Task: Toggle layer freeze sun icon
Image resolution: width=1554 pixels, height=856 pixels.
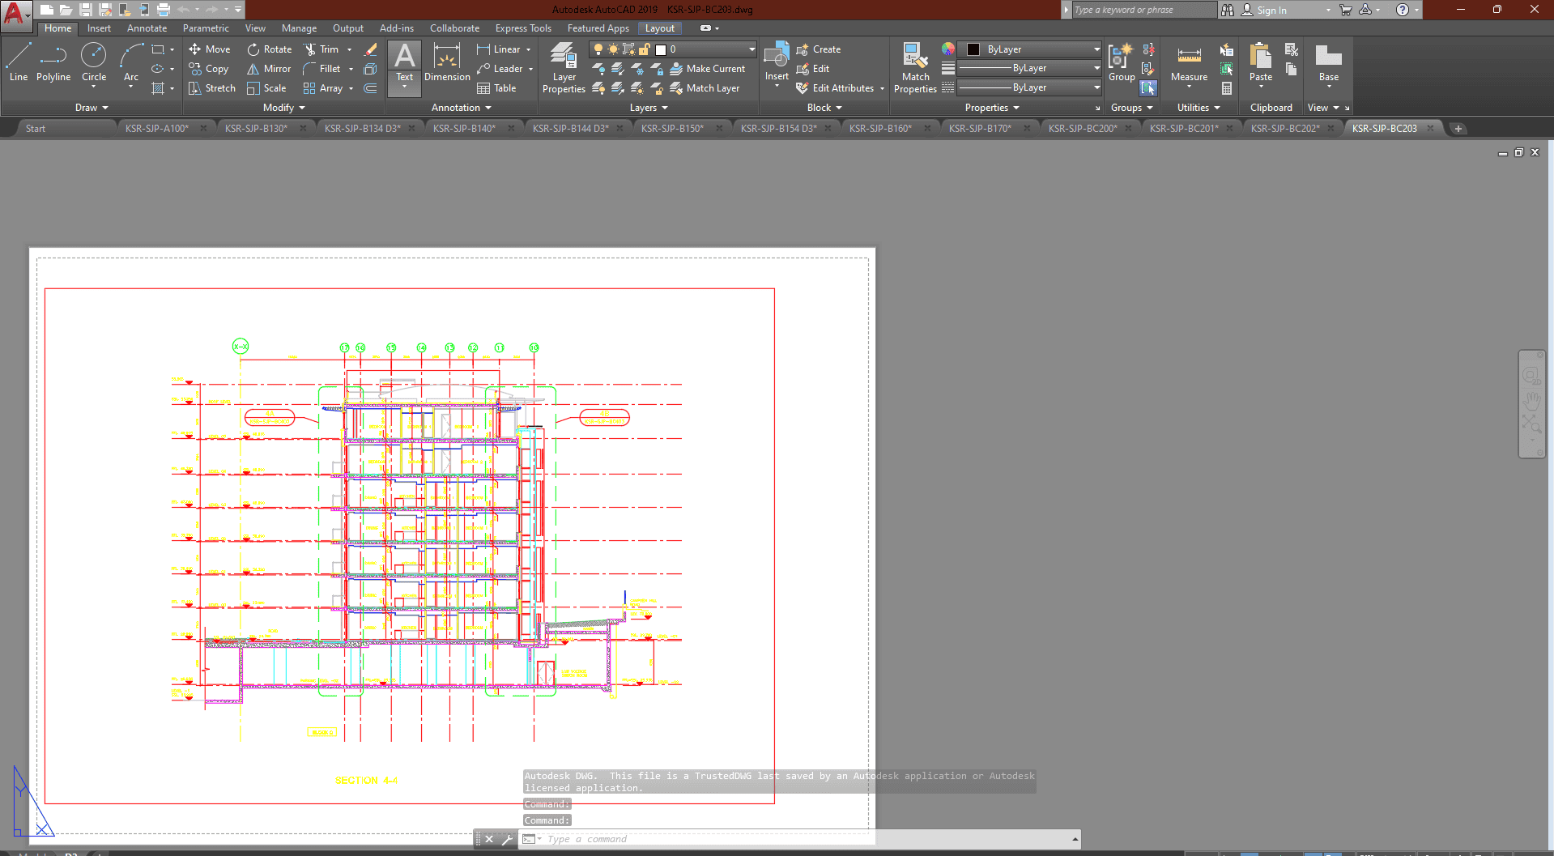Action: tap(613, 49)
